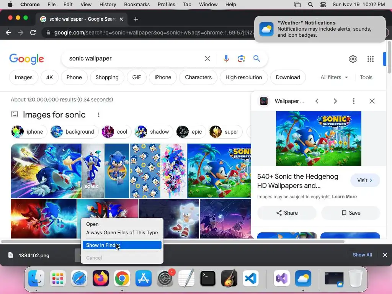Open Control Center in menu bar
This screenshot has width=392, height=294.
pyautogui.click(x=323, y=5)
